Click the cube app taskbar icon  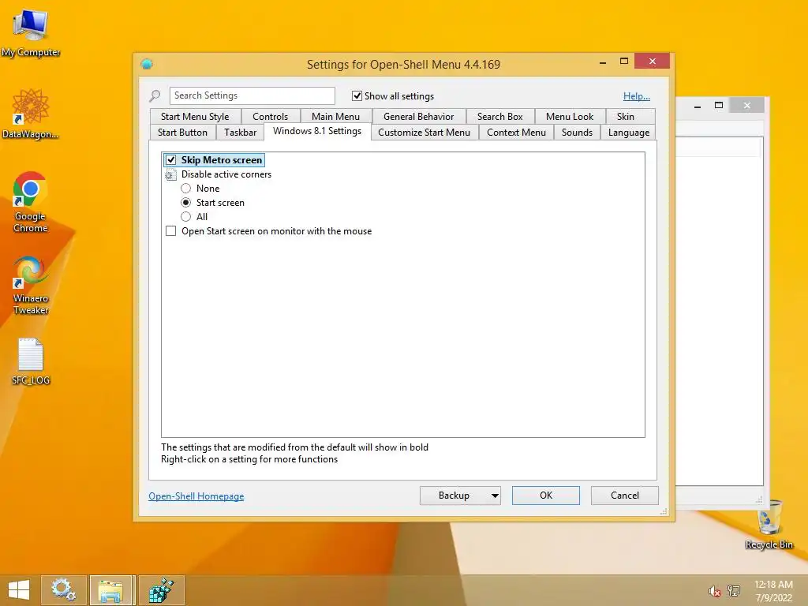click(161, 590)
